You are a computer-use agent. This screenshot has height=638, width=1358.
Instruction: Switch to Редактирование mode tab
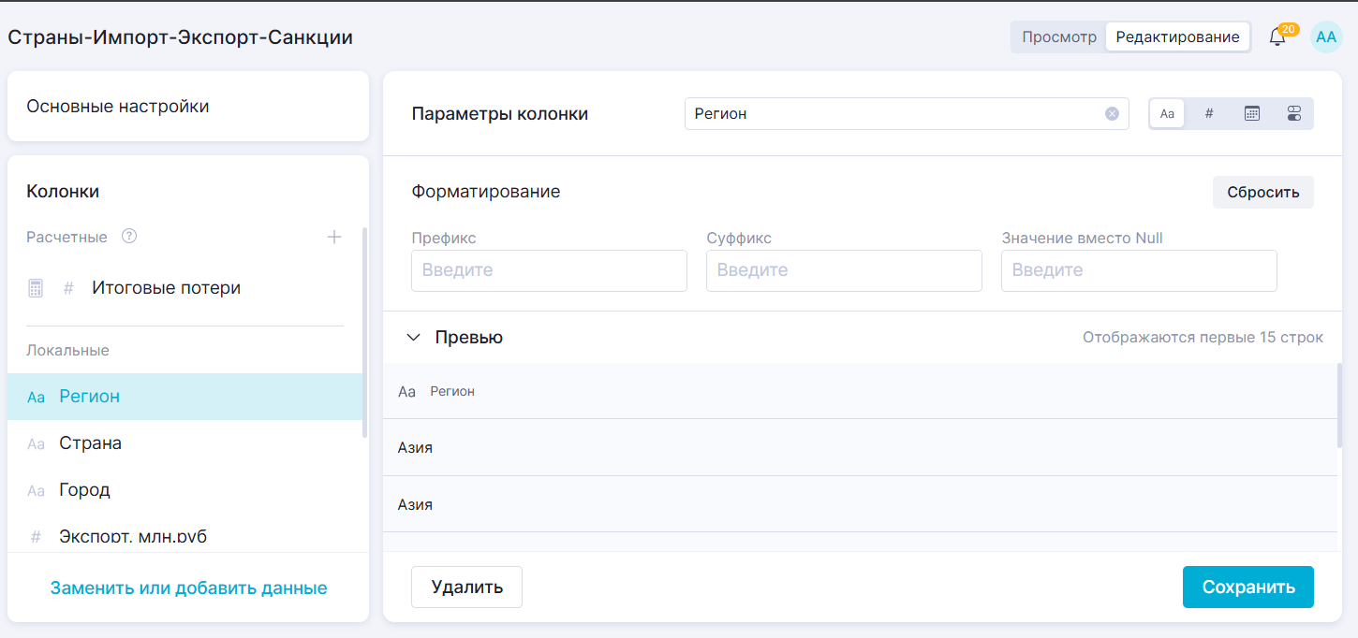click(1177, 37)
